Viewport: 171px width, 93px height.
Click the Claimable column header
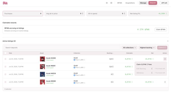tap(129, 53)
